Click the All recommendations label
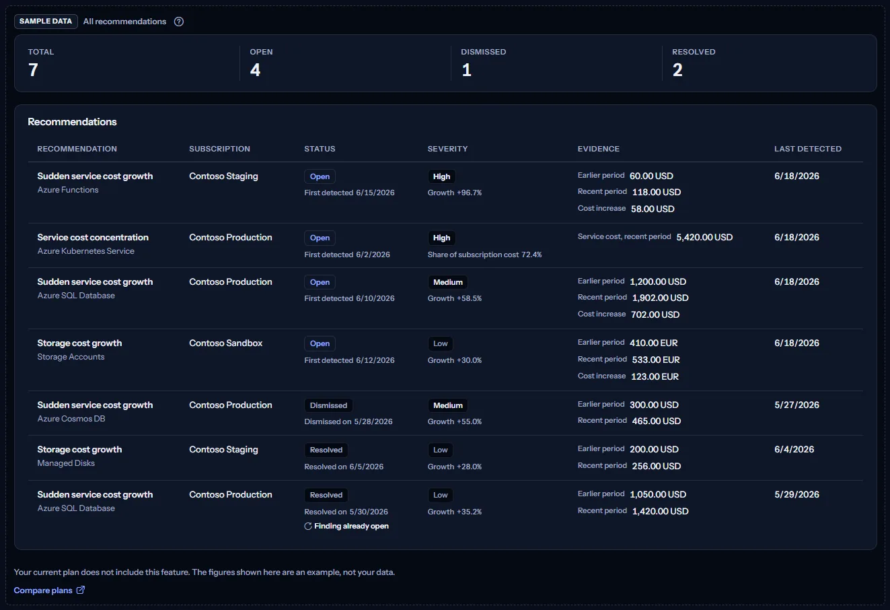Image resolution: width=890 pixels, height=610 pixels. click(x=124, y=22)
